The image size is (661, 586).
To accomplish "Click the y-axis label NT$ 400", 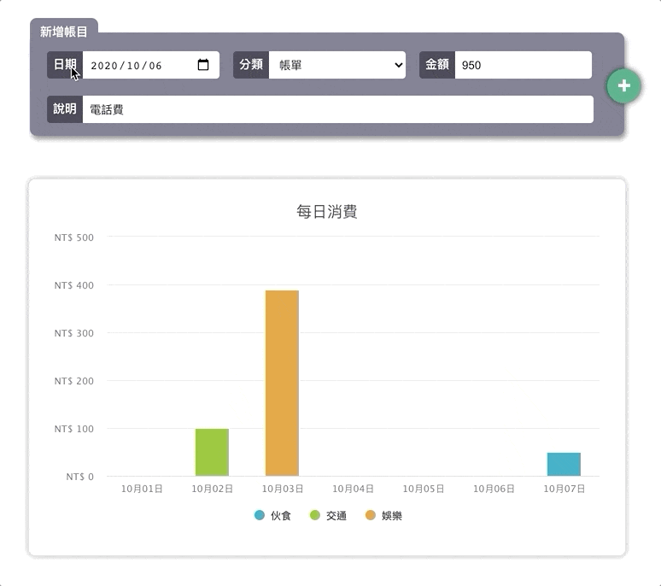I will pos(74,285).
